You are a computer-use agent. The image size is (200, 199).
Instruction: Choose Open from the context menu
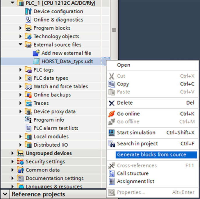point(124,65)
